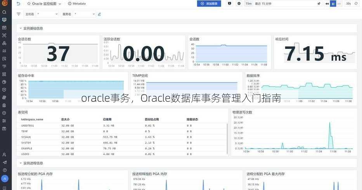
Task: Open the paper plane icon in the sidebar
Action: click(4, 162)
